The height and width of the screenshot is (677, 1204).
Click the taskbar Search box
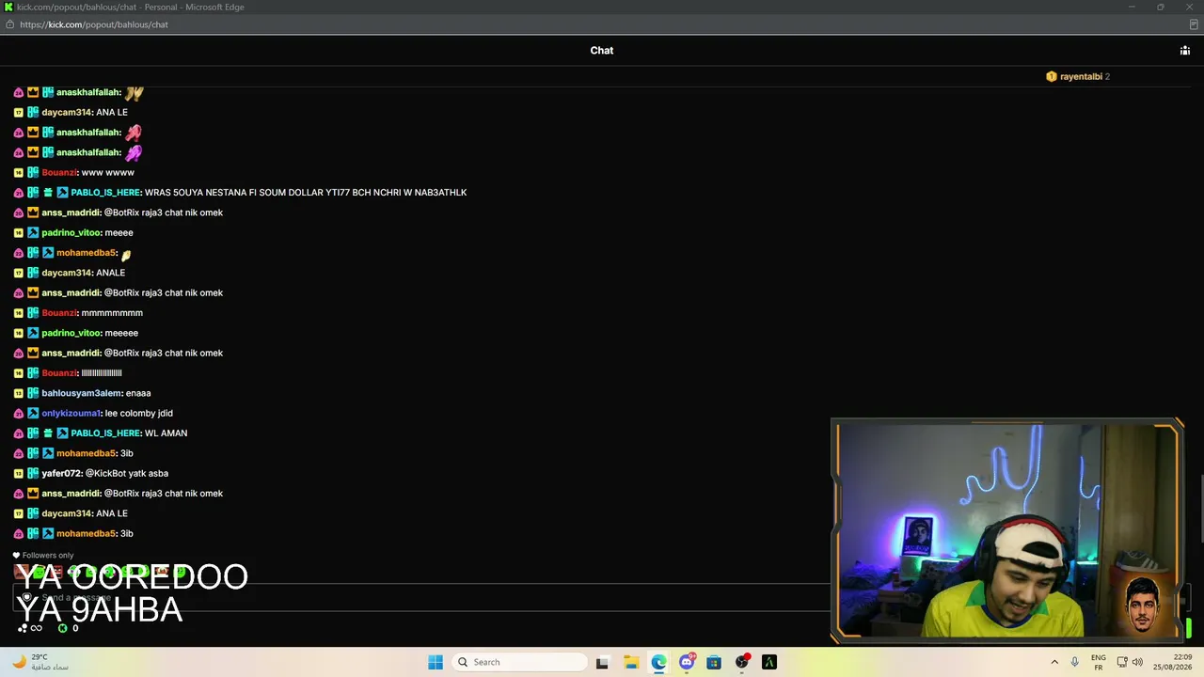(519, 662)
